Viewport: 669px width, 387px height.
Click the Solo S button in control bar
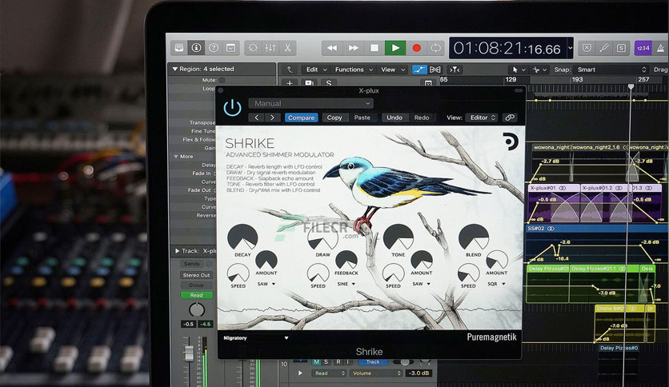tap(621, 48)
